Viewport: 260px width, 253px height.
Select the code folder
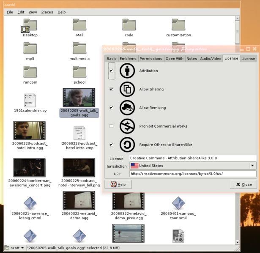coord(129,25)
